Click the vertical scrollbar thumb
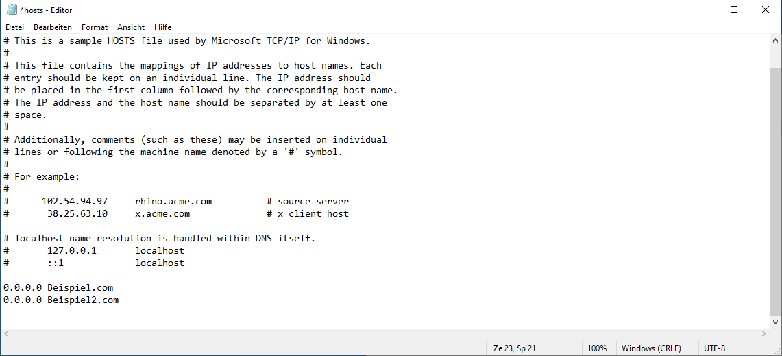782x356 pixels. tap(776, 192)
